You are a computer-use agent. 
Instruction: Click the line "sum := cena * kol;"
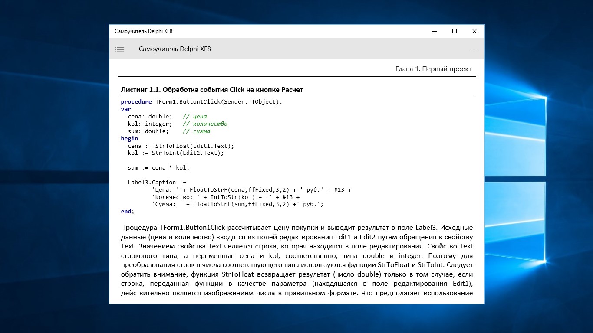click(x=158, y=168)
